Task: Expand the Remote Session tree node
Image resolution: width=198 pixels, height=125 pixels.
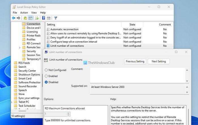Action: (x=20, y=48)
